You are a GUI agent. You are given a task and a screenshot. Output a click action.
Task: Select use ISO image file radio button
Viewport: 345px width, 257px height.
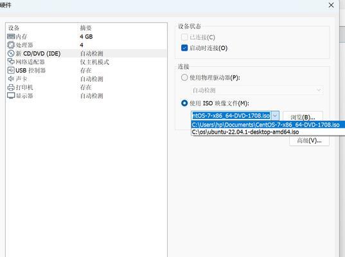[x=184, y=103]
